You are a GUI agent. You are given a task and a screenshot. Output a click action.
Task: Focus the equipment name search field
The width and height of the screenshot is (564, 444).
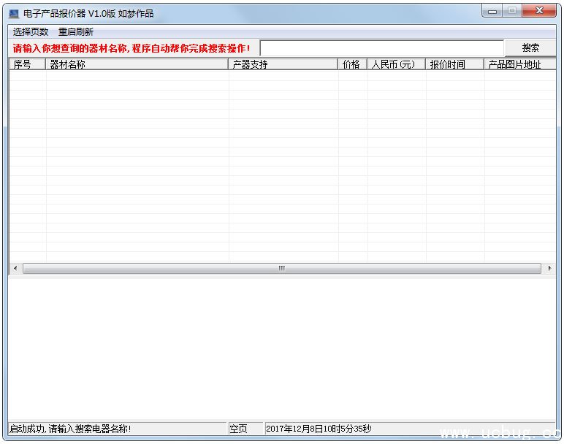(381, 48)
